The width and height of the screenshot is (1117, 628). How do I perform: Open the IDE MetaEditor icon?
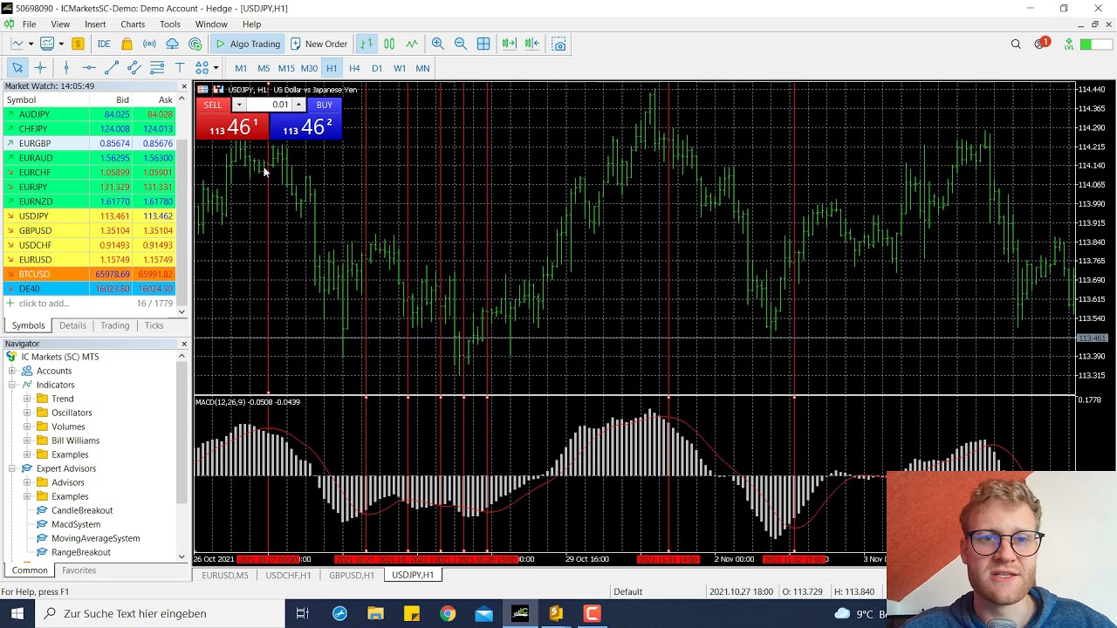[x=104, y=44]
